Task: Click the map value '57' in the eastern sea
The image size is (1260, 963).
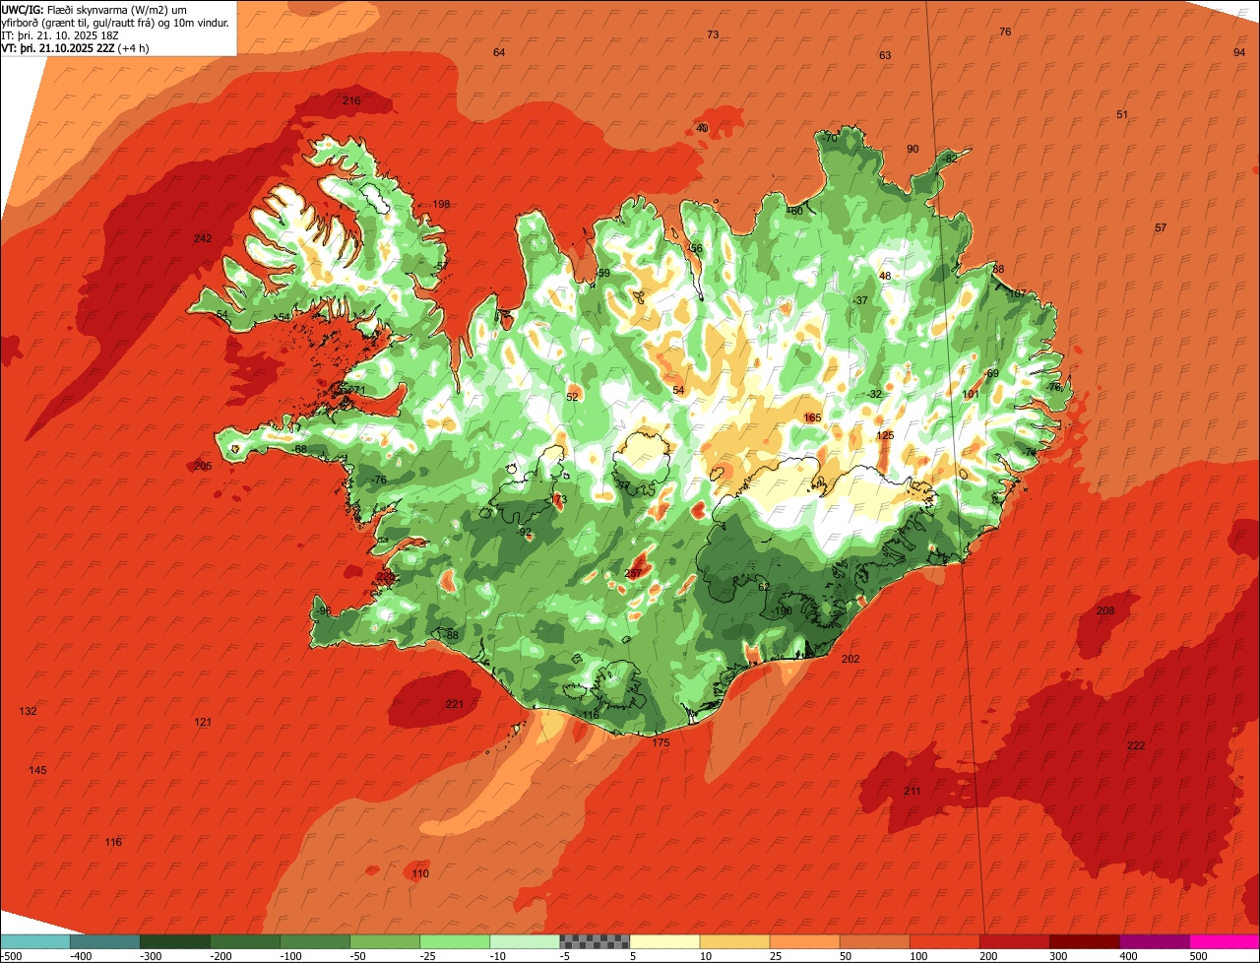Action: pyautogui.click(x=1161, y=227)
